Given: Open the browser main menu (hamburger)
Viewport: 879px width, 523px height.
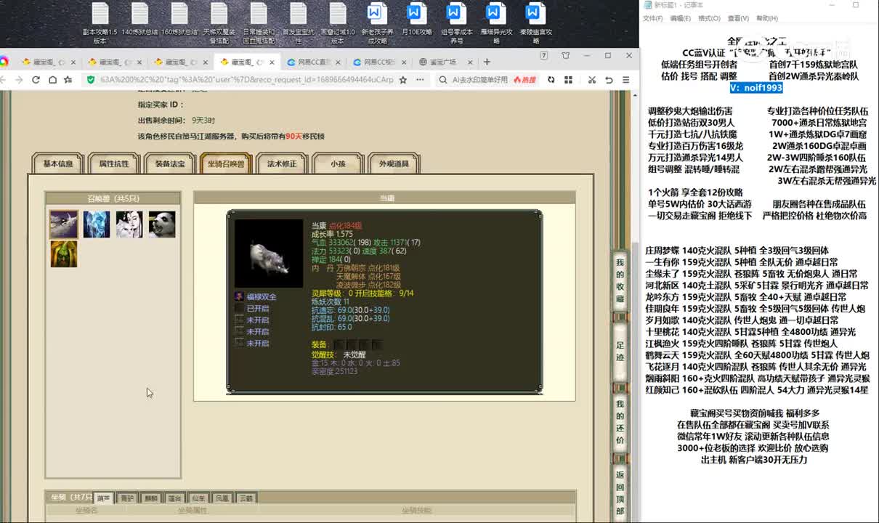Looking at the screenshot, I should tap(625, 80).
